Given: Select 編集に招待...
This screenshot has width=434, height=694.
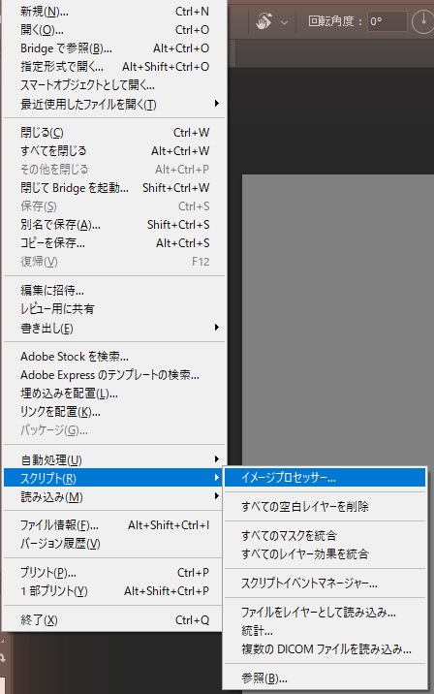Looking at the screenshot, I should tap(114, 291).
